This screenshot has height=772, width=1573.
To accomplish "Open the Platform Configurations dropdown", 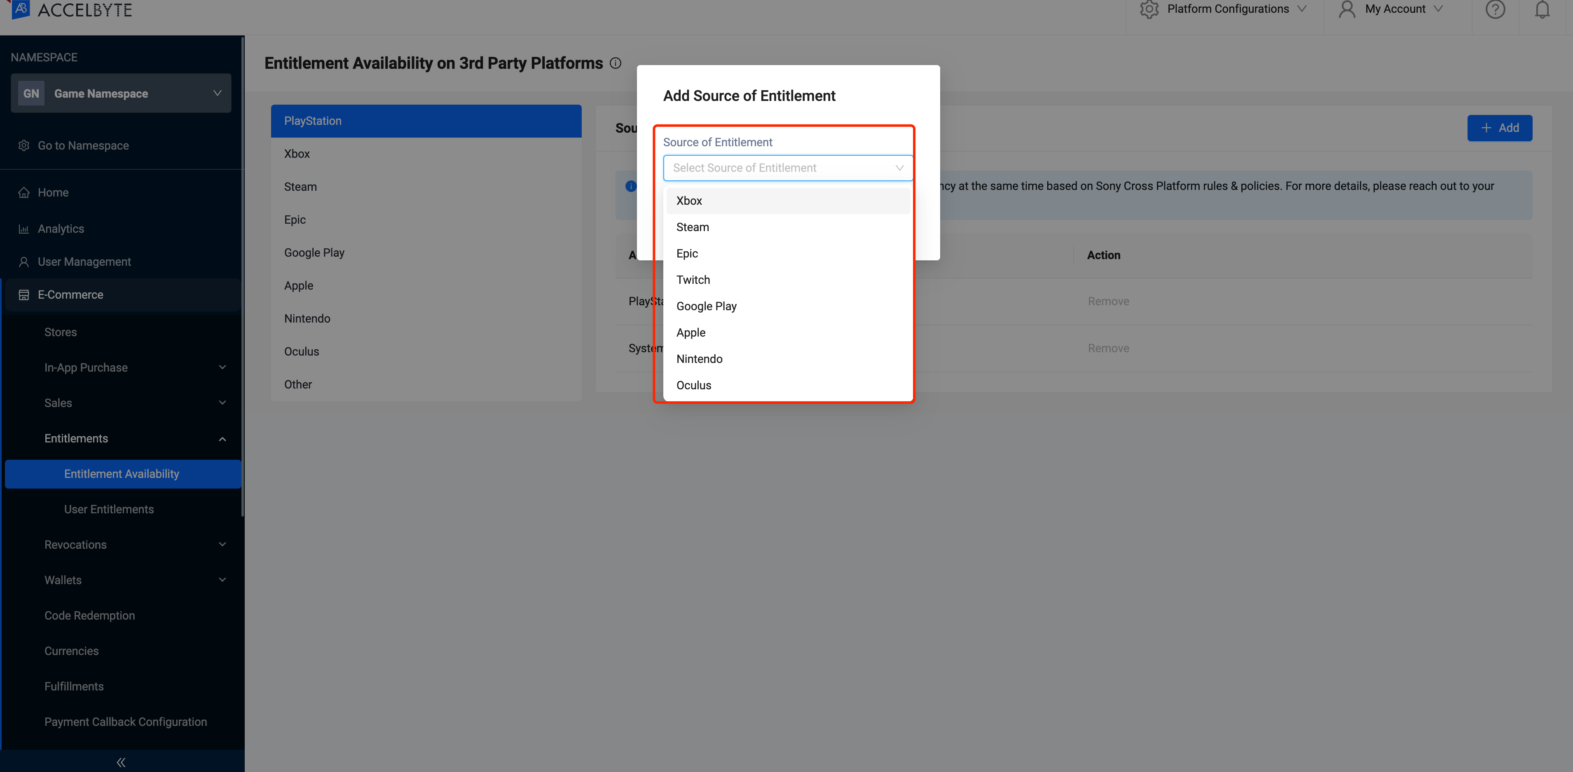I will click(1223, 9).
